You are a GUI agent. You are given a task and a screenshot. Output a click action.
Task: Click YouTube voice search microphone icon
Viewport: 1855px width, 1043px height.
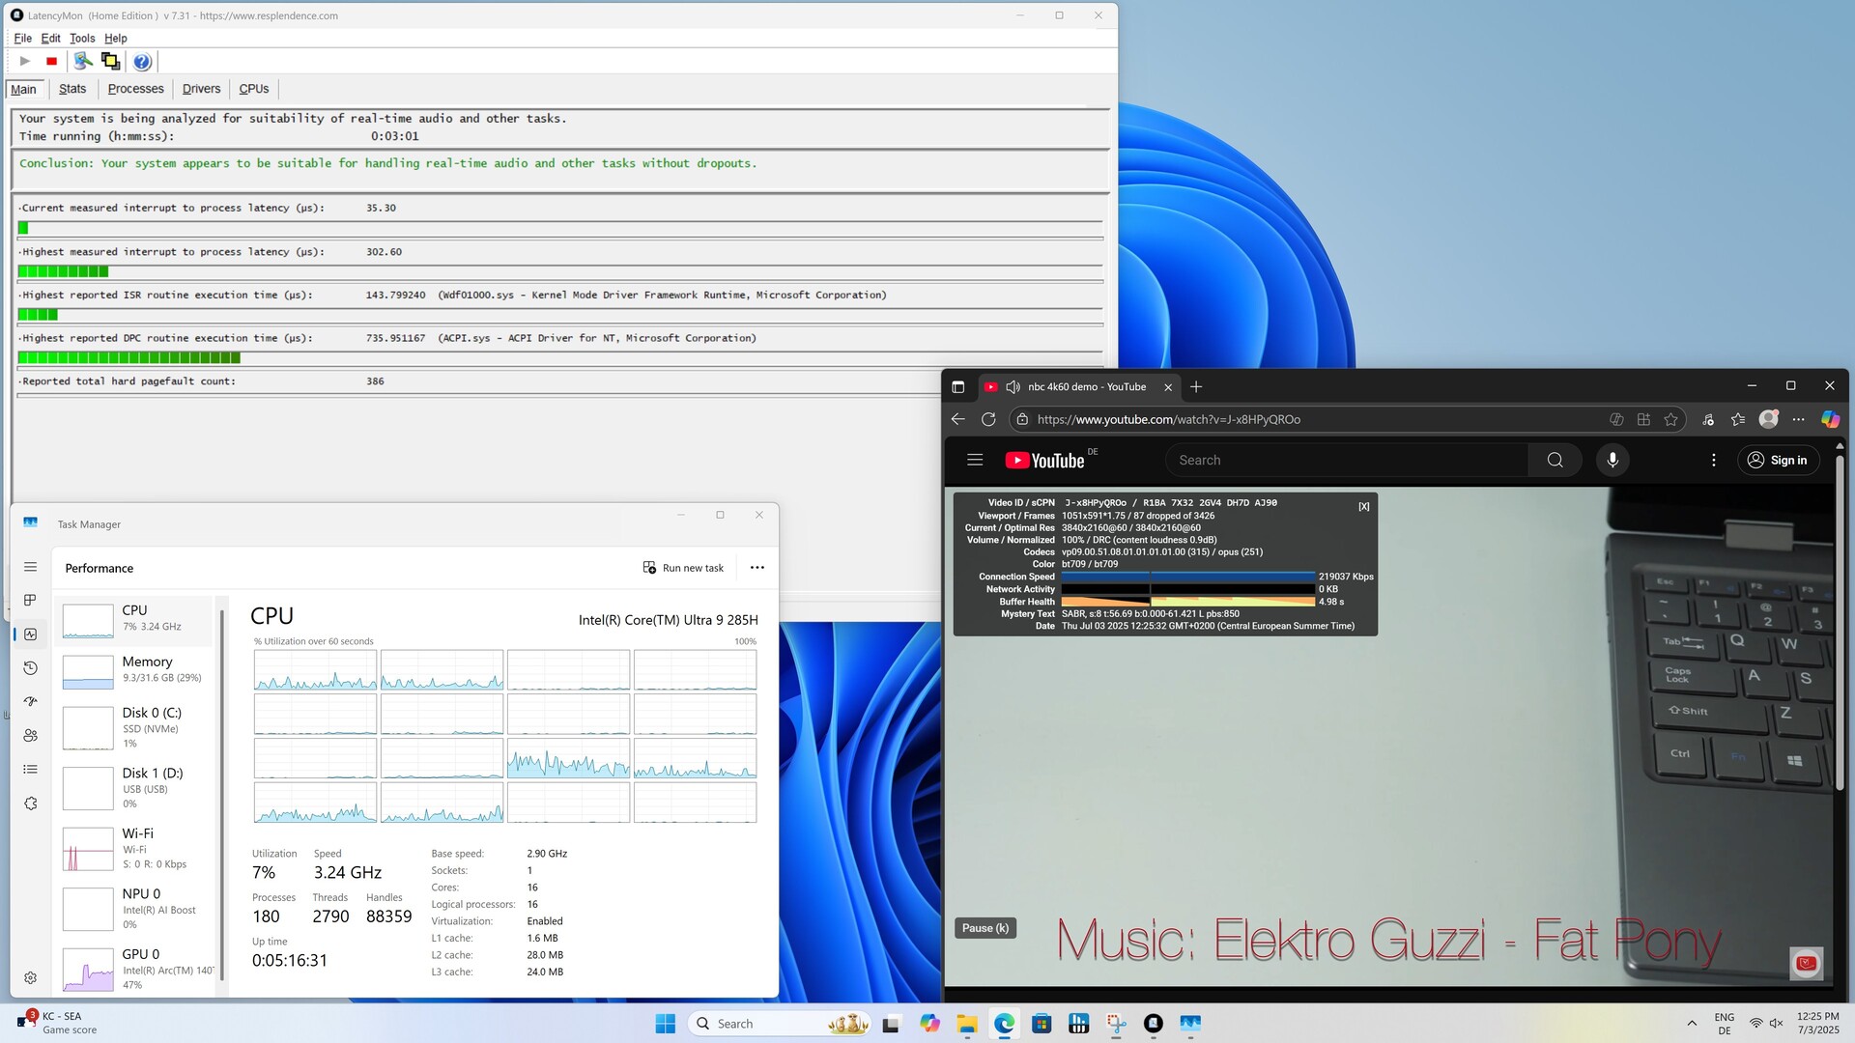1612,461
